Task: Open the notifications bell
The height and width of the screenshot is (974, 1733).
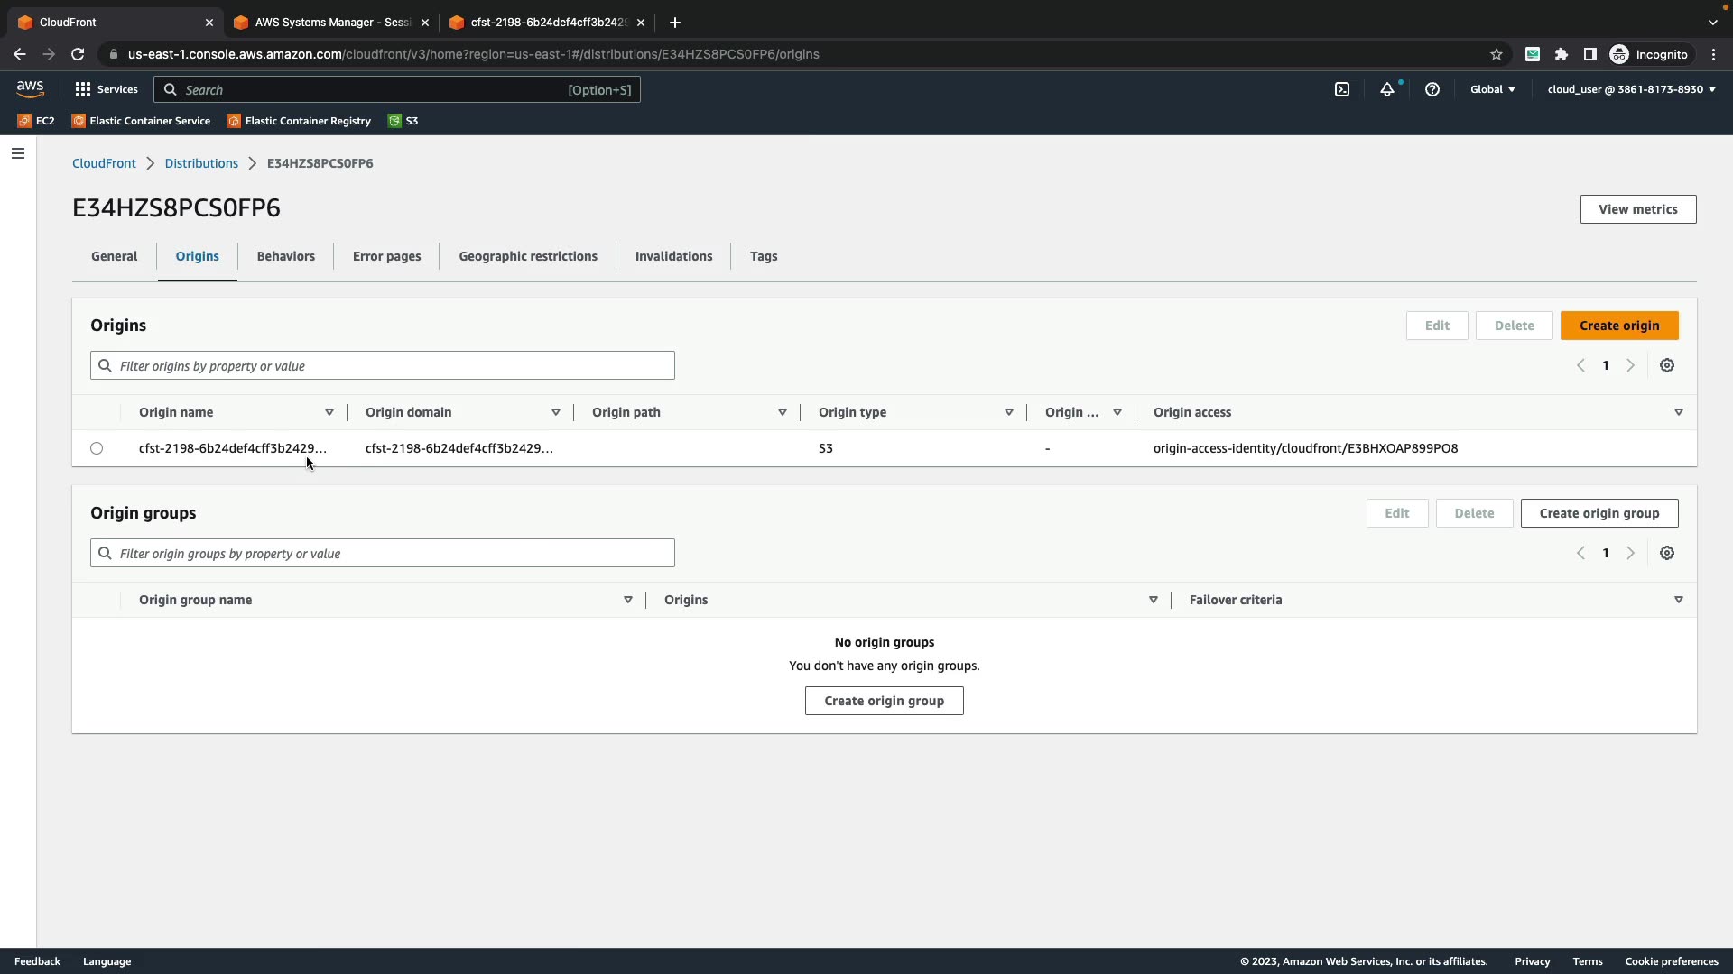Action: pyautogui.click(x=1387, y=89)
